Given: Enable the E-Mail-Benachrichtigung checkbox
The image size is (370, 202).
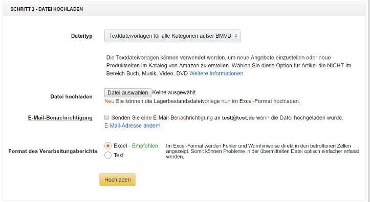Looking at the screenshot, I should click(x=107, y=117).
